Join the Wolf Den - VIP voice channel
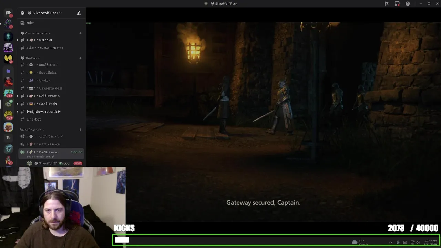The height and width of the screenshot is (248, 441). click(52, 136)
